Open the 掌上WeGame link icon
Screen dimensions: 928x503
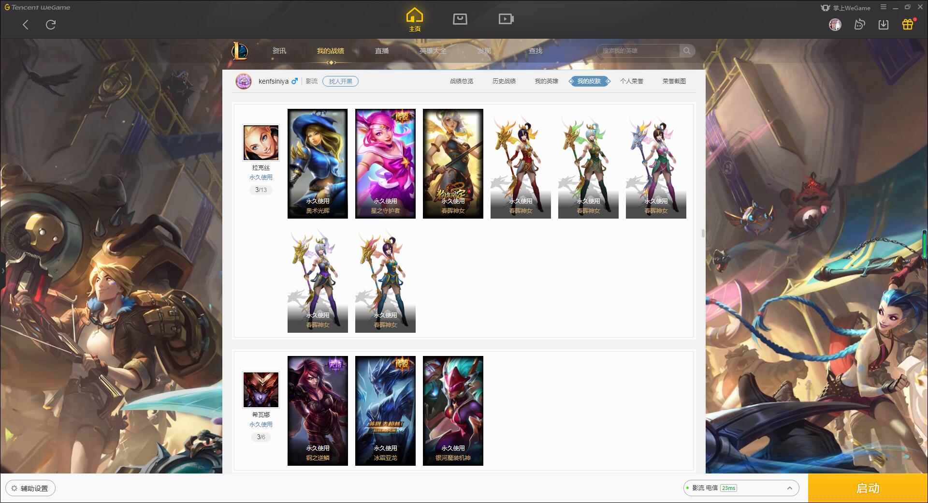pos(846,8)
